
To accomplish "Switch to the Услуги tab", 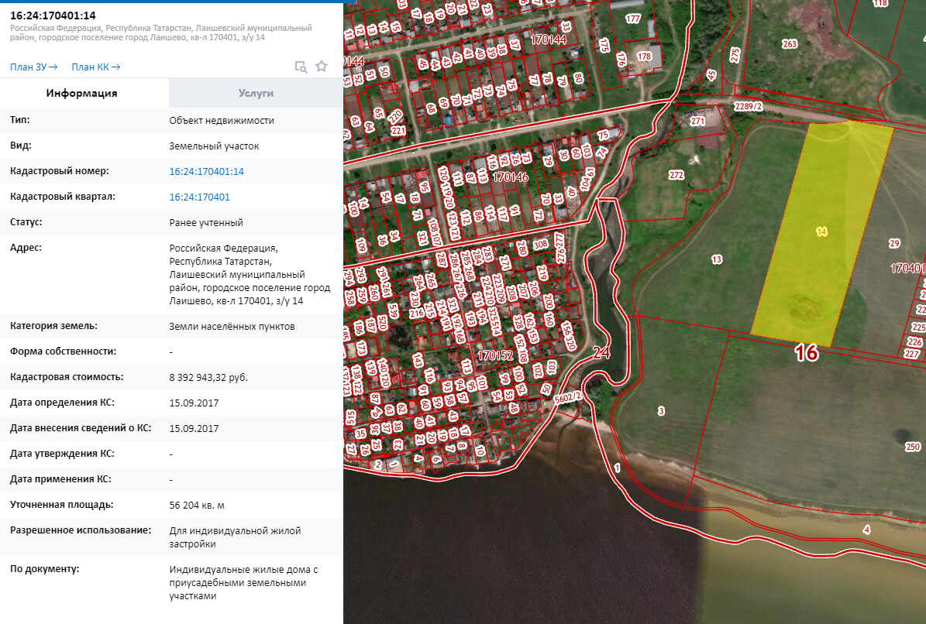I will pyautogui.click(x=256, y=94).
